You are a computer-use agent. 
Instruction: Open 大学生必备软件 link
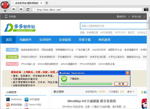(x=116, y=57)
